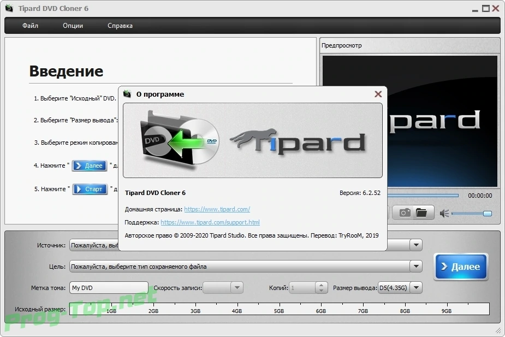
Task: Expand the Цель dropdown arrow
Action: pos(416,267)
